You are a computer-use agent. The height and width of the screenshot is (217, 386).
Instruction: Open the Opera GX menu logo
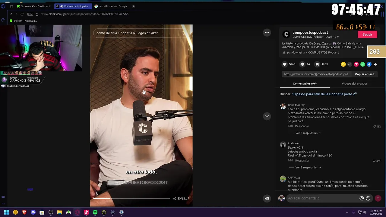pos(3,6)
